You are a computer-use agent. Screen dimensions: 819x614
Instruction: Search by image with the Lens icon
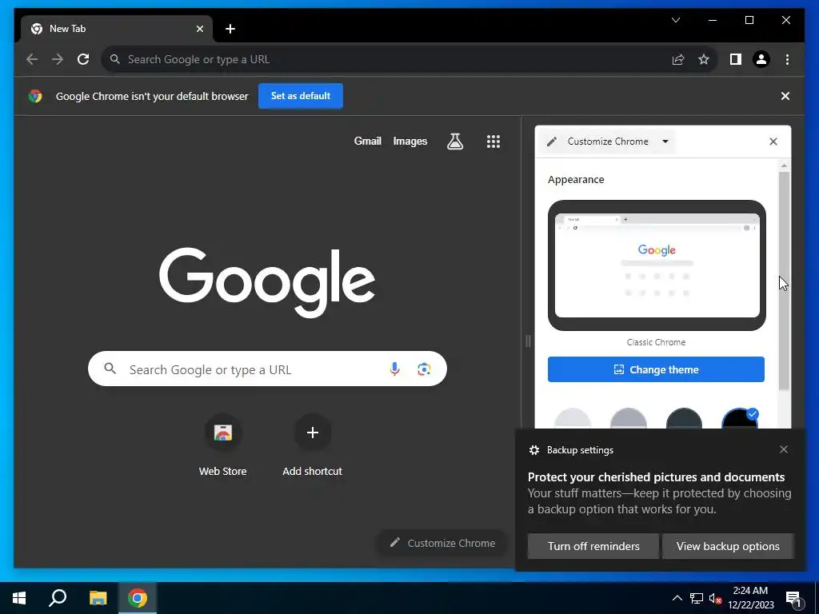tap(424, 369)
